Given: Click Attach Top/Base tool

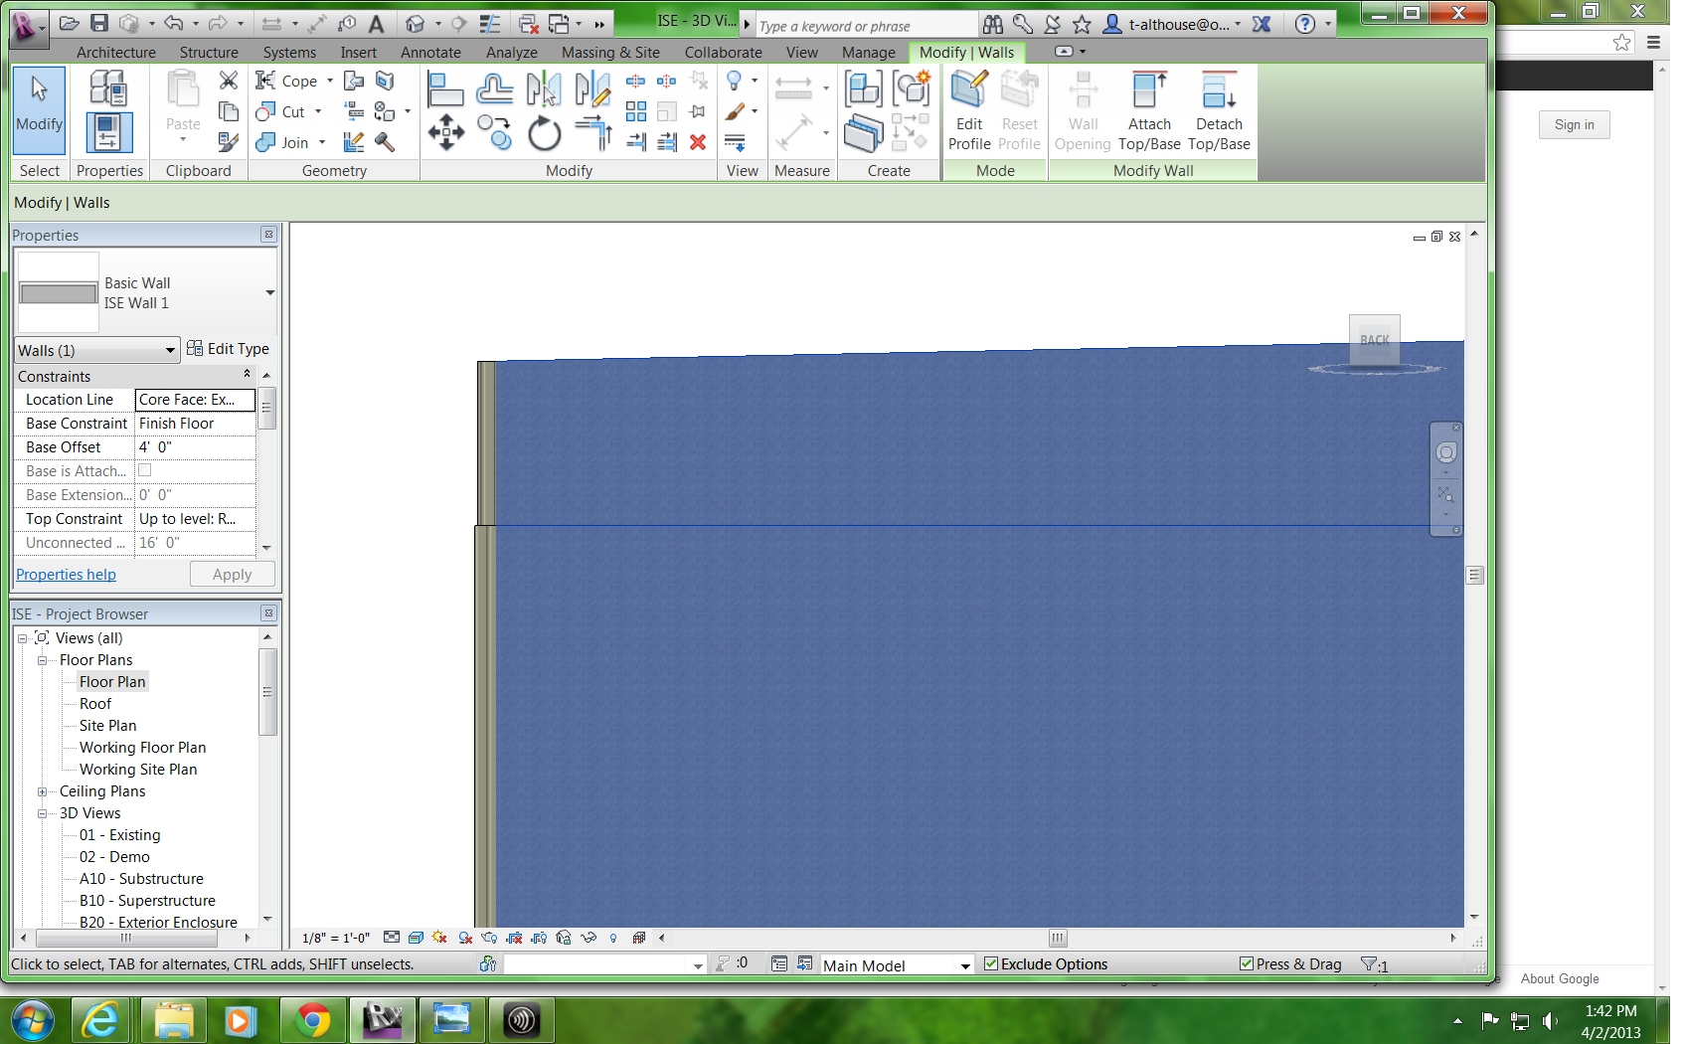Looking at the screenshot, I should 1149,112.
